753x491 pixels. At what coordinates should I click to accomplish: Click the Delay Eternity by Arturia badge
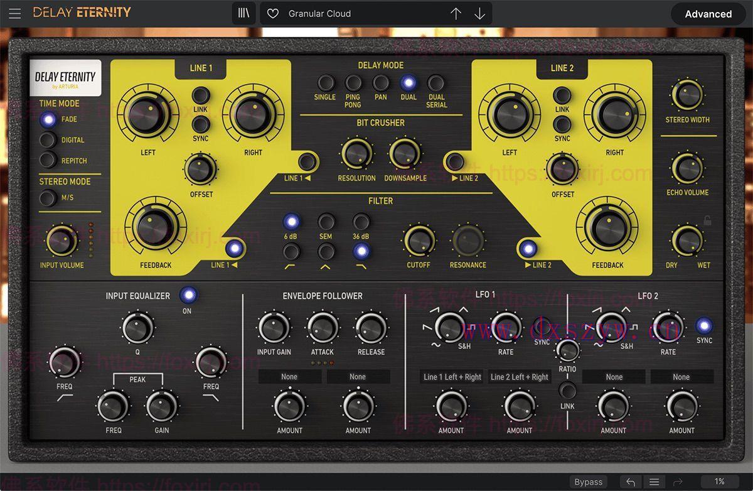coord(65,78)
